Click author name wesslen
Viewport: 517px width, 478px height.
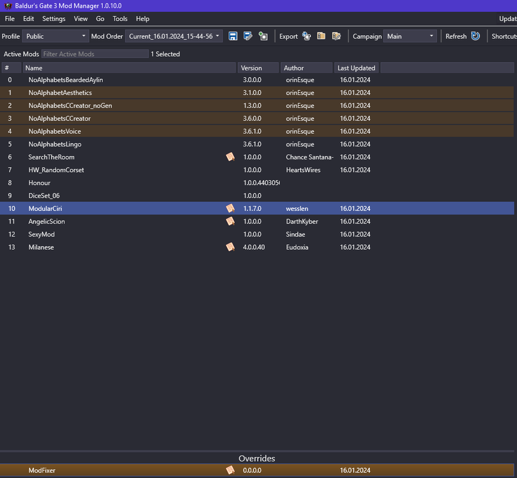pos(297,209)
